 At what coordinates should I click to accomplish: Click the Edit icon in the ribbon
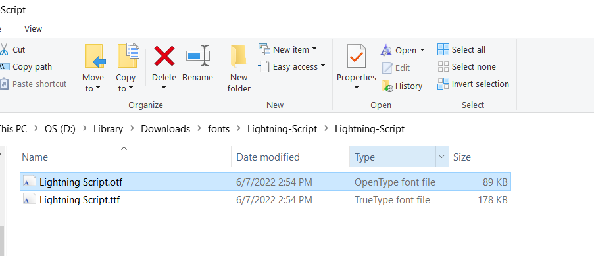pos(387,68)
